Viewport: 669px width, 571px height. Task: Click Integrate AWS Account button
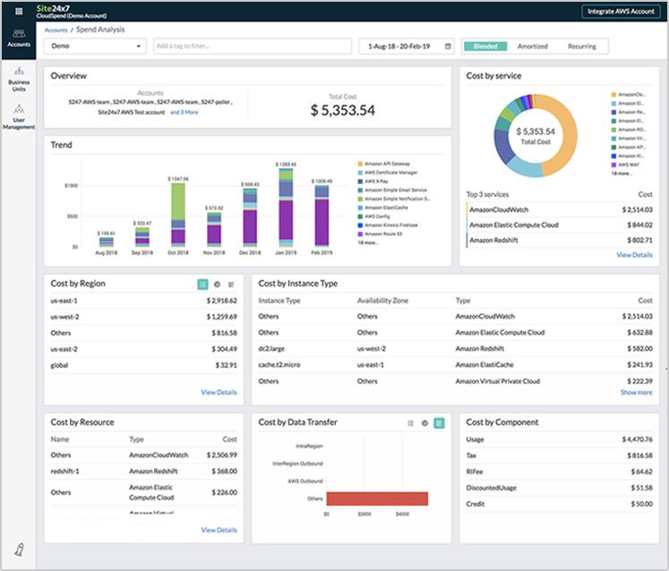click(x=621, y=12)
